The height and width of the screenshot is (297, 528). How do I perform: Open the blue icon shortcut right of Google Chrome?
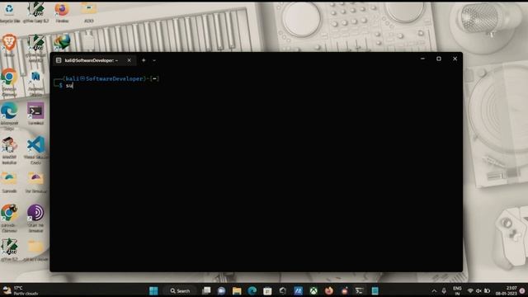click(35, 82)
